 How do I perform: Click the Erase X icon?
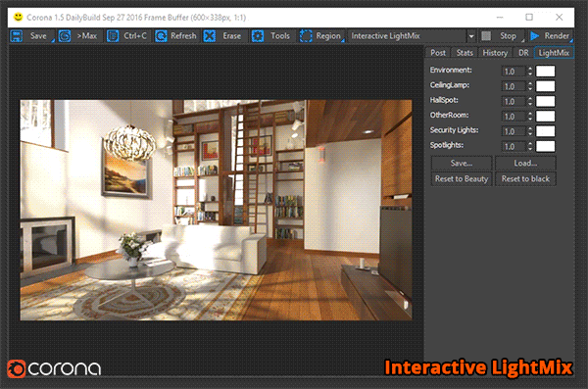(x=210, y=36)
